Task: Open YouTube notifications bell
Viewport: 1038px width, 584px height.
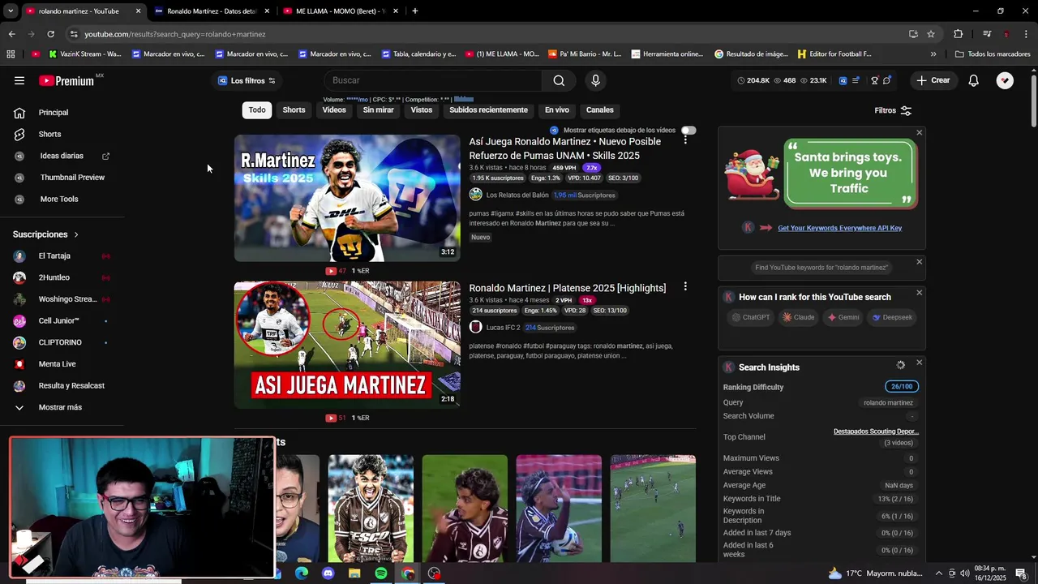Action: tap(973, 80)
